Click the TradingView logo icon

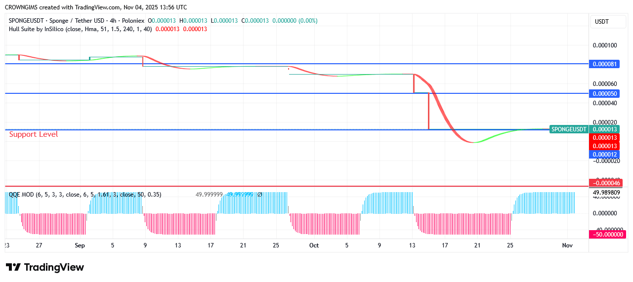click(x=13, y=267)
